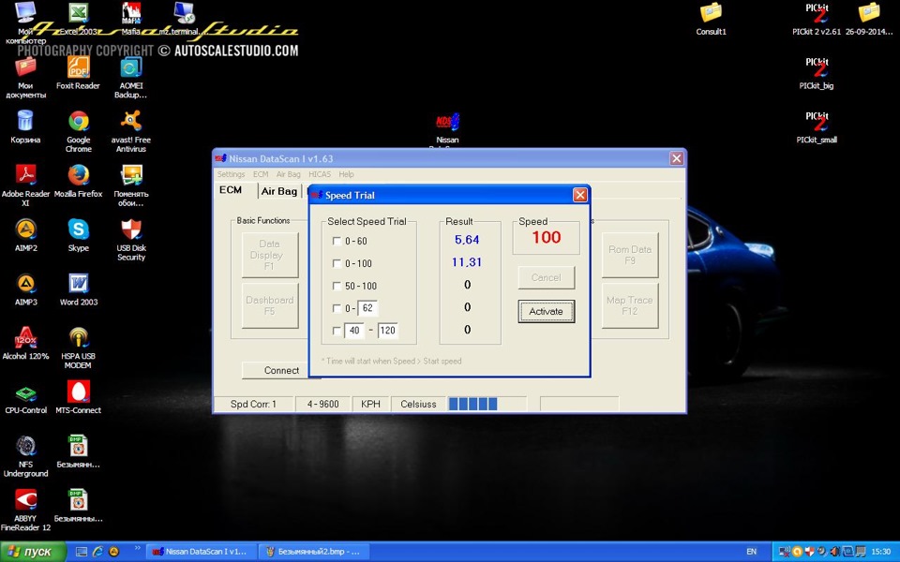The height and width of the screenshot is (562, 900).
Task: Tick the custom 0 - 62 trial checkbox
Action: click(x=337, y=308)
